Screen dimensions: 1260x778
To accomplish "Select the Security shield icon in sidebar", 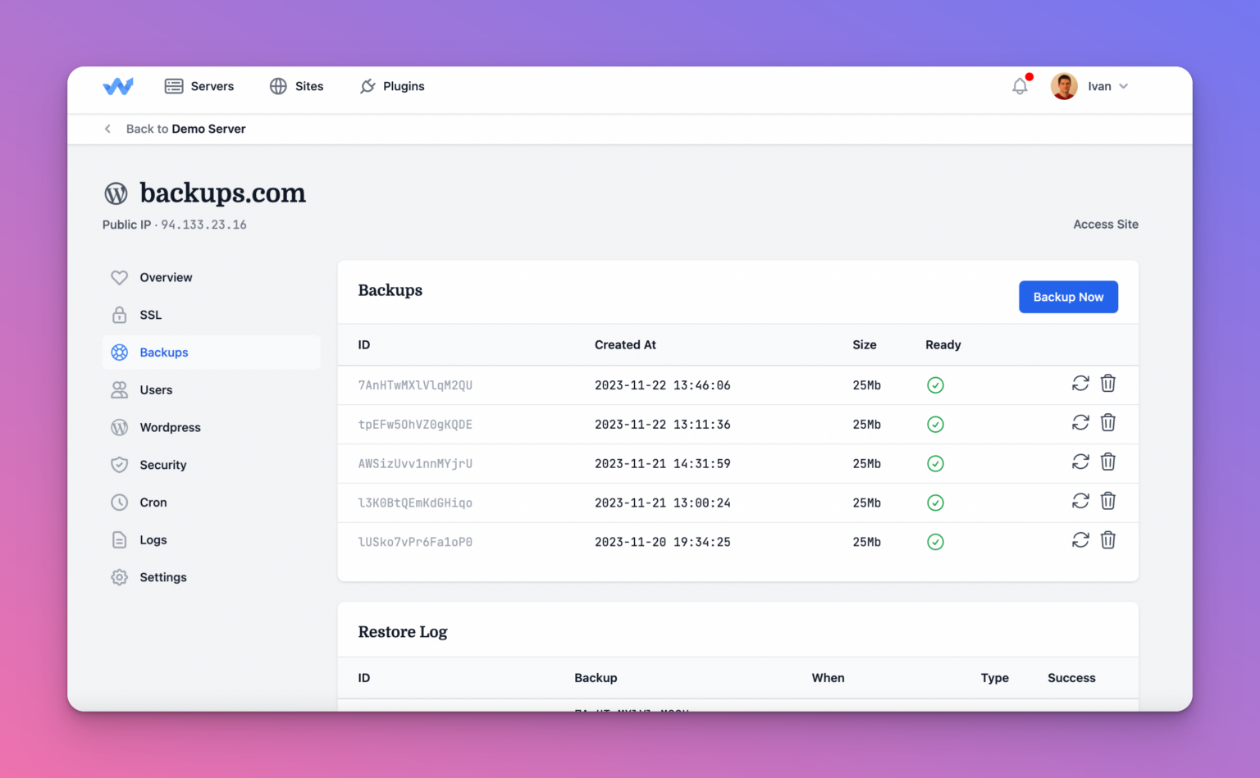I will 120,465.
